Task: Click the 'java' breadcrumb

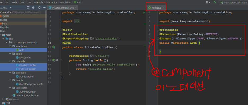Action: 22,2
